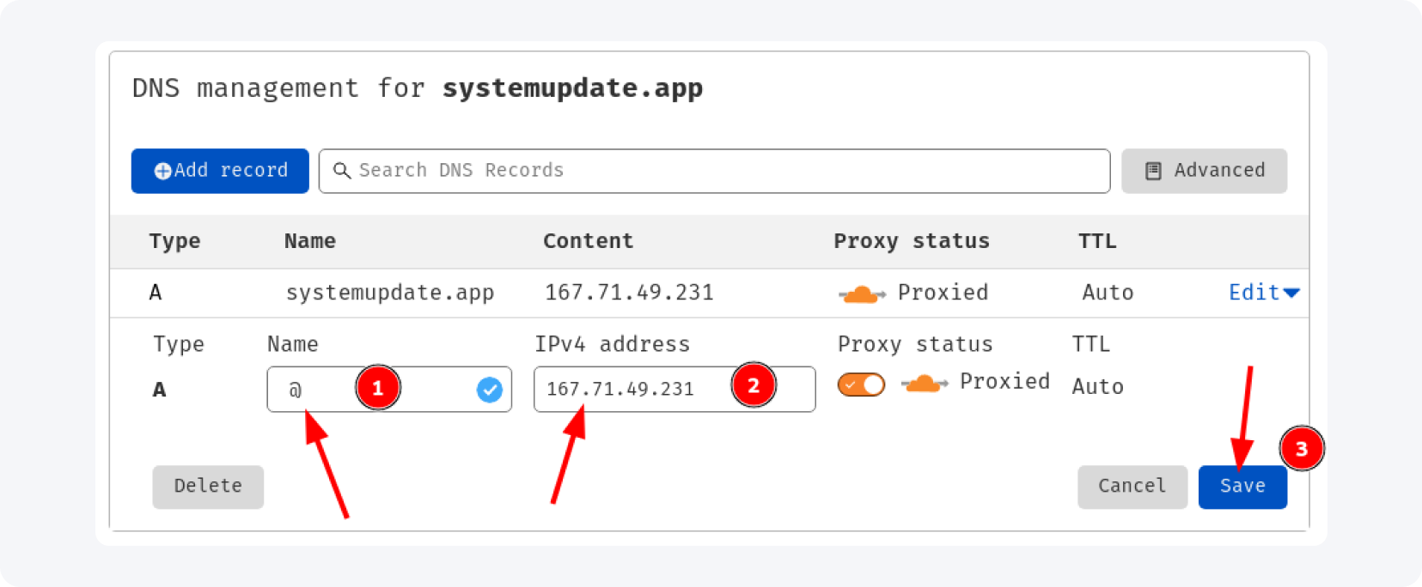Delete the DNS record

pos(208,487)
